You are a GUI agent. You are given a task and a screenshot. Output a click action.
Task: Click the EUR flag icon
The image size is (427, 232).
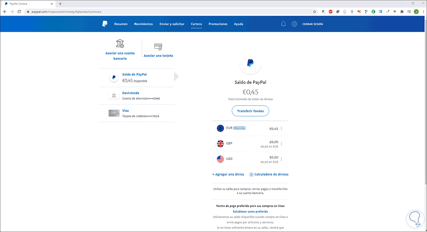click(x=220, y=128)
